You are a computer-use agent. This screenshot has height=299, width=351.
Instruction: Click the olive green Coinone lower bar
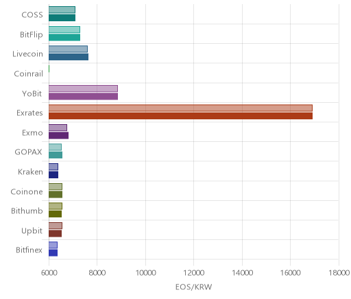pyautogui.click(x=56, y=195)
